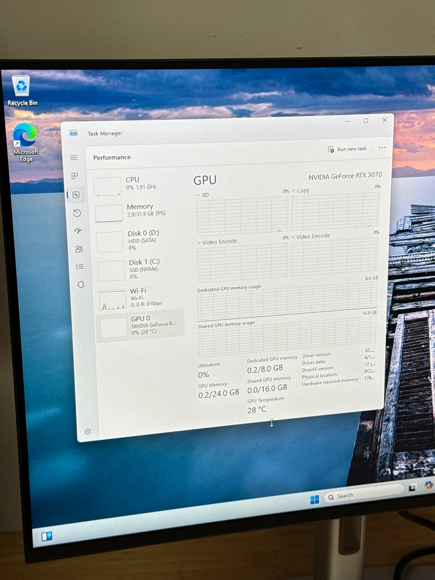435x580 pixels.
Task: Open the Copy graph engine dropdown
Action: pos(300,191)
